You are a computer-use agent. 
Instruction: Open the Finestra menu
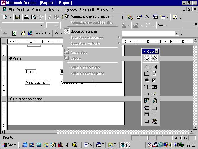[x=103, y=10]
